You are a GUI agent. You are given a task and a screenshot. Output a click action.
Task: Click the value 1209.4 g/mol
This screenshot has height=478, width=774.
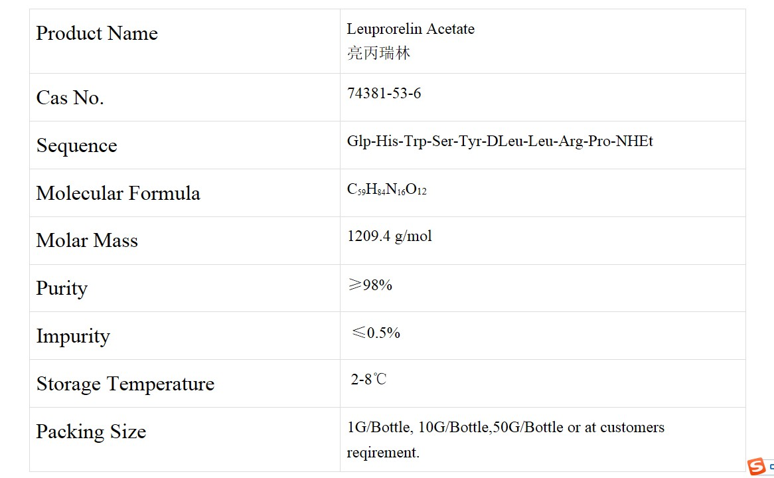click(389, 236)
